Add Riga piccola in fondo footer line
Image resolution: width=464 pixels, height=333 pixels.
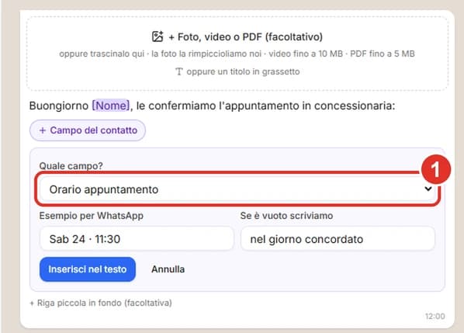click(x=101, y=303)
